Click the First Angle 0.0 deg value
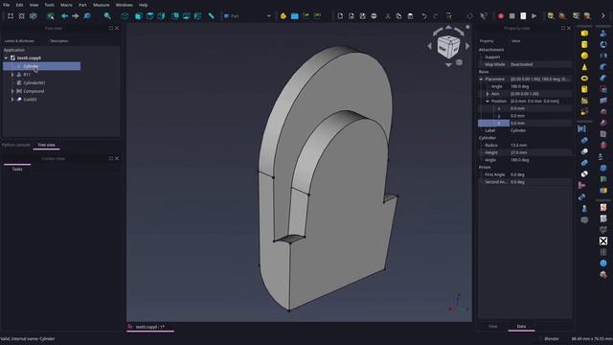Image resolution: width=613 pixels, height=345 pixels. click(x=540, y=174)
